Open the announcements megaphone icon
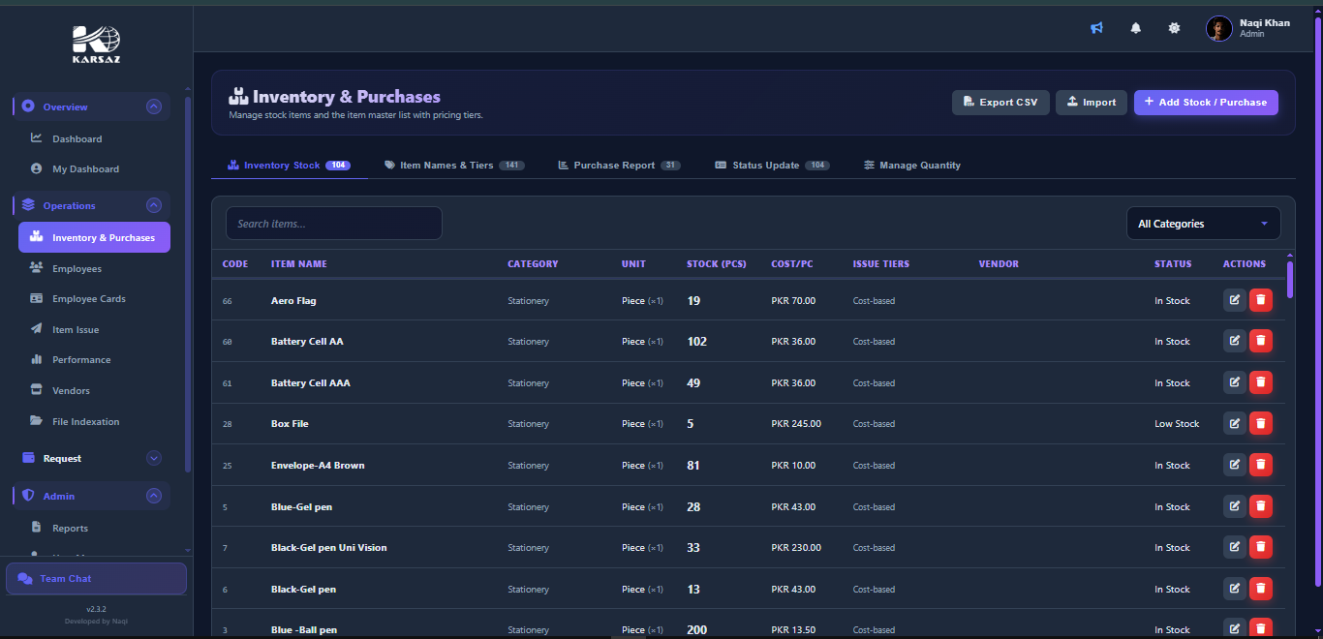 [1096, 28]
